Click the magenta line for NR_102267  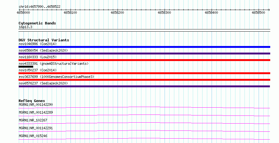click(x=144, y=123)
